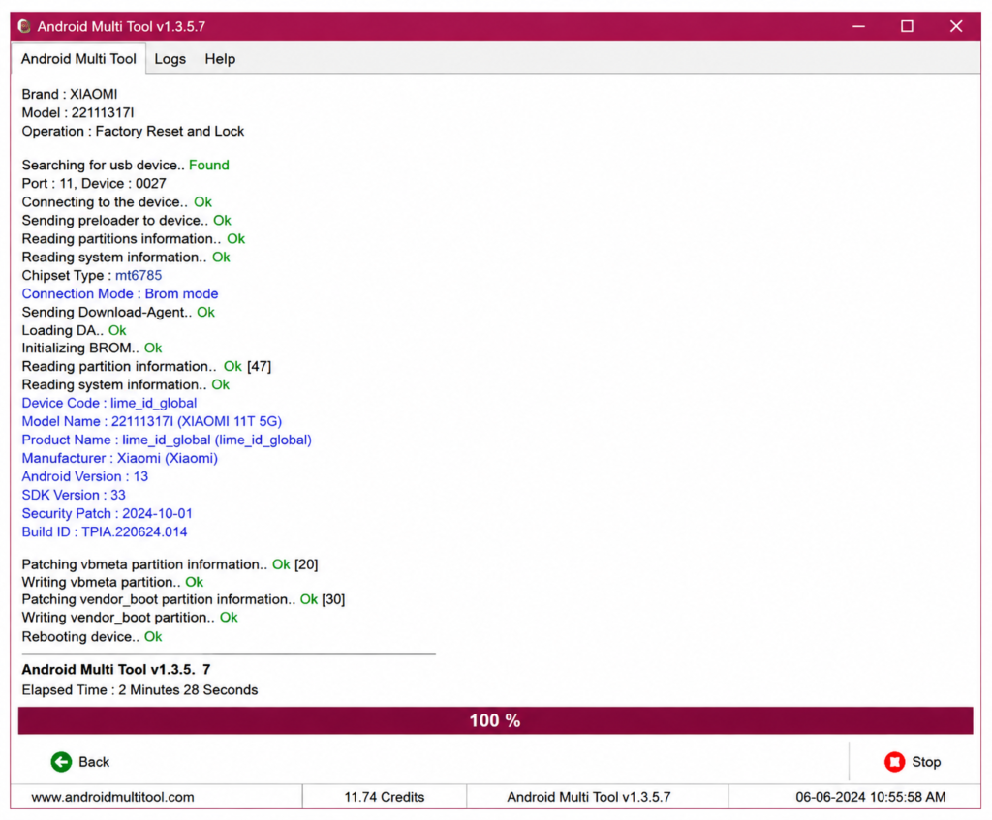This screenshot has height=820, width=992.
Task: Click Sending preloader to device line
Action: coord(127,220)
